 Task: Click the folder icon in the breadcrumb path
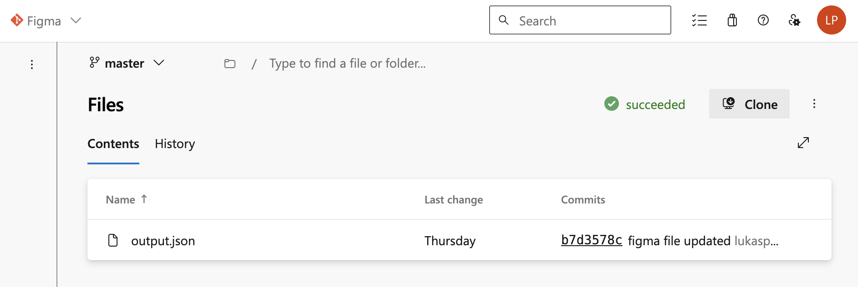click(x=230, y=64)
